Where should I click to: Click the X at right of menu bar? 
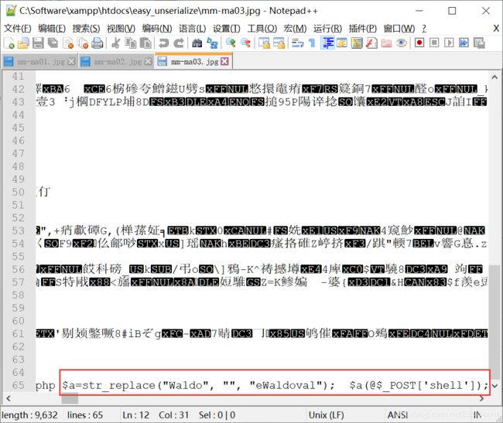[x=496, y=28]
